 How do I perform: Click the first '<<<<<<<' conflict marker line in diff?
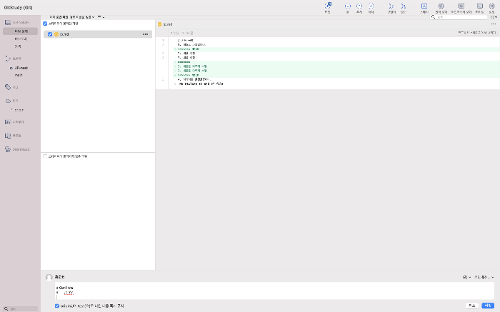188,49
